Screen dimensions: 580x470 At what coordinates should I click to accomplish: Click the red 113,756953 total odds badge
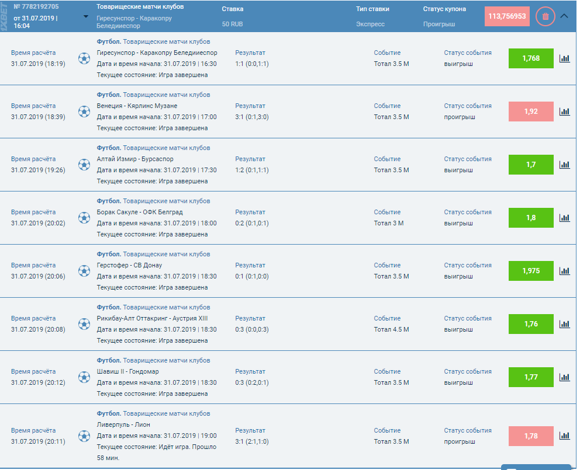[x=507, y=16]
